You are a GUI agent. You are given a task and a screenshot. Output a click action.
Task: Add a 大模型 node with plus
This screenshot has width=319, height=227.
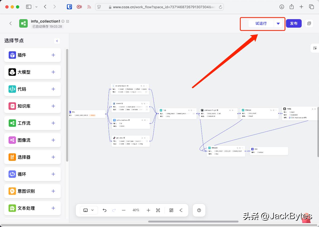(53, 72)
